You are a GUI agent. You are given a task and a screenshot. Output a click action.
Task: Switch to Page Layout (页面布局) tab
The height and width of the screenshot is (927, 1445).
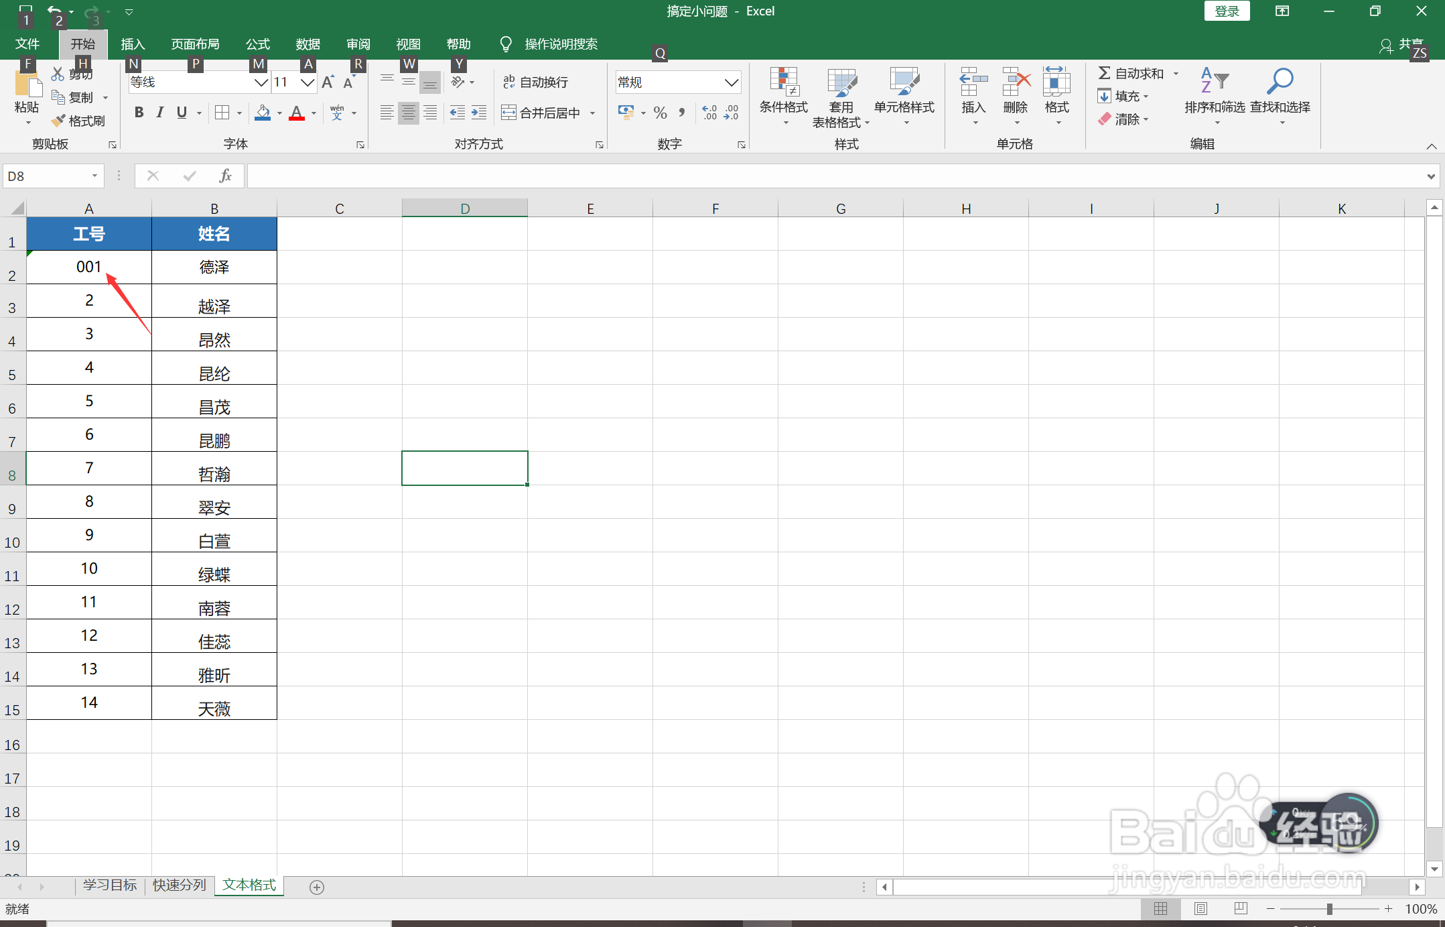click(195, 44)
